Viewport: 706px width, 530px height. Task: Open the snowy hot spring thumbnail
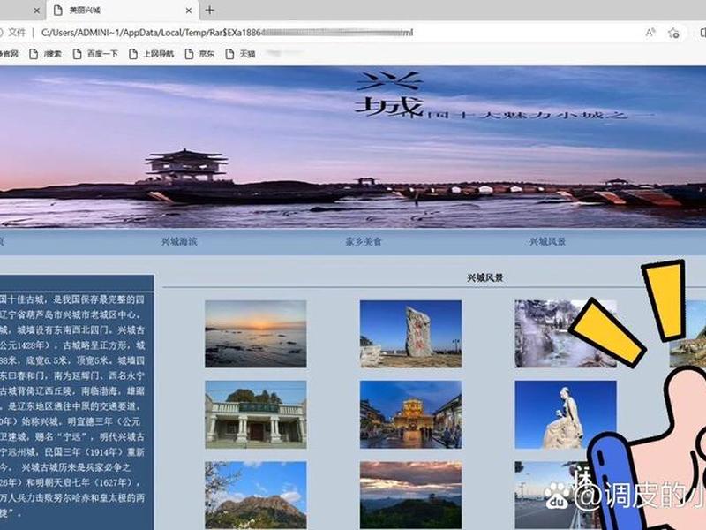[x=566, y=334]
